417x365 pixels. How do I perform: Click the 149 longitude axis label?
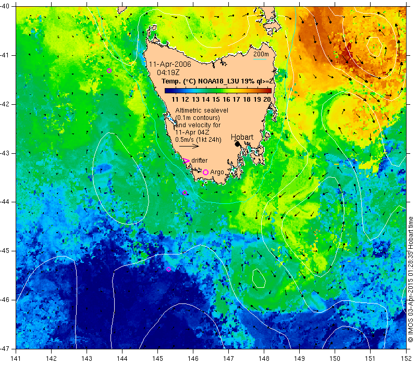point(299,358)
